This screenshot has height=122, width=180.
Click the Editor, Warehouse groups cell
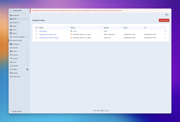tap(109, 35)
